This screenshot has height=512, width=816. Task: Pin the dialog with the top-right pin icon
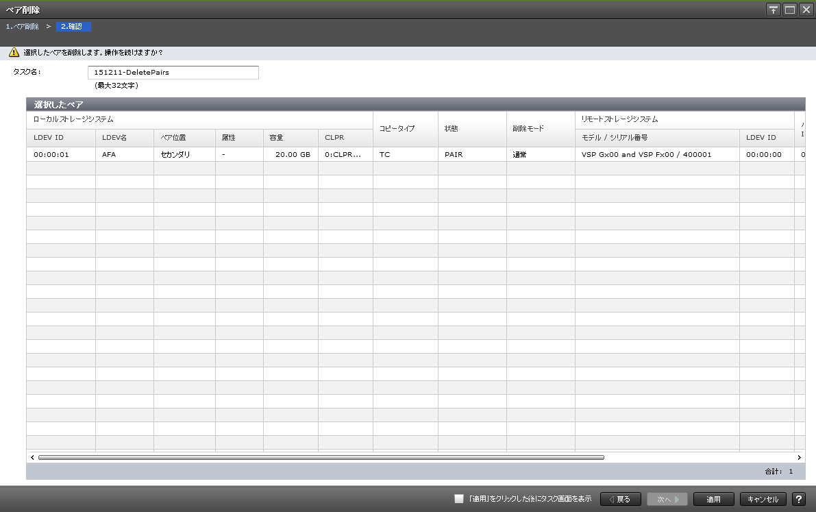point(774,10)
